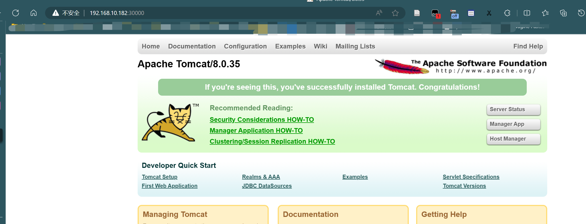Click Recommended Reading heading

tap(251, 108)
